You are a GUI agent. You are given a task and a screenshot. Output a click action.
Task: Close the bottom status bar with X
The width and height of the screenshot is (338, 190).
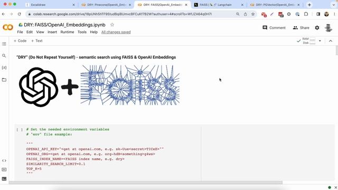[x=336, y=187]
